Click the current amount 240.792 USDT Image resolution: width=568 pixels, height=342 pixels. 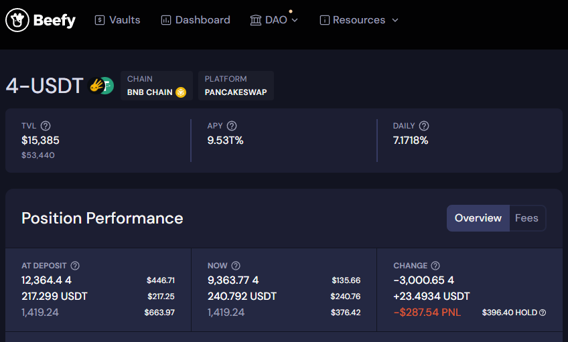[242, 296]
